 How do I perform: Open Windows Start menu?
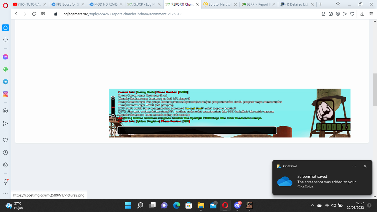(128, 205)
